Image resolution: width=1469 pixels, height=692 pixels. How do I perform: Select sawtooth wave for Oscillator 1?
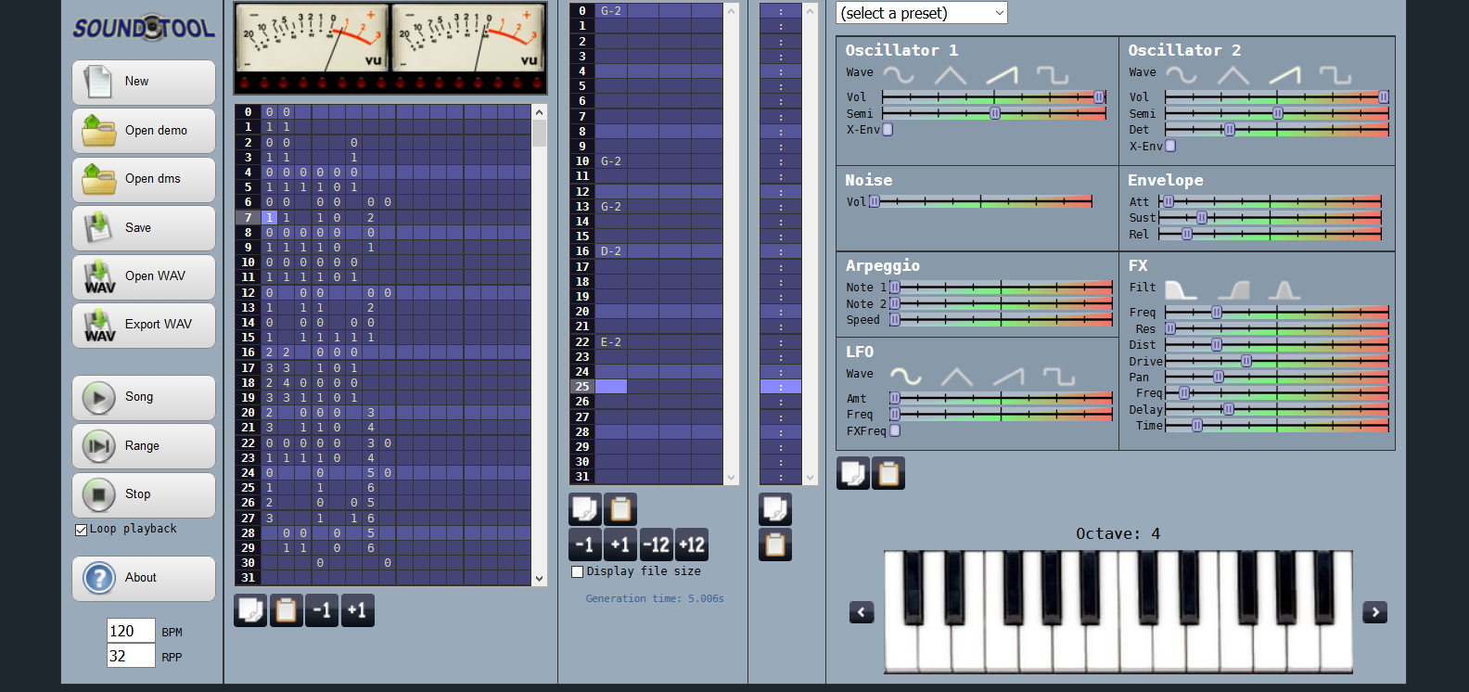coord(1002,74)
